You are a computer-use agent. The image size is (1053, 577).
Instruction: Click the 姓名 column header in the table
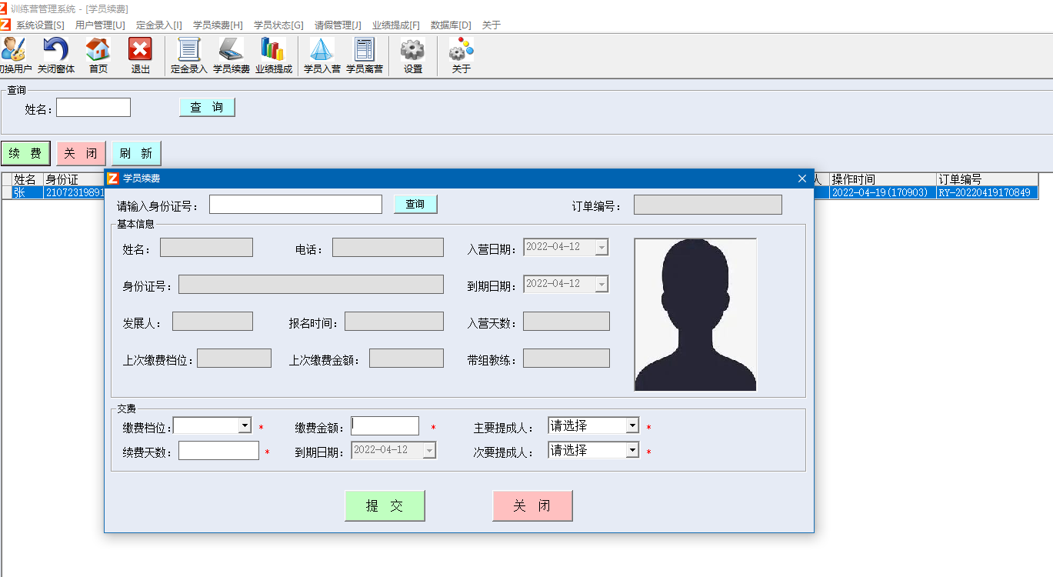pos(28,179)
